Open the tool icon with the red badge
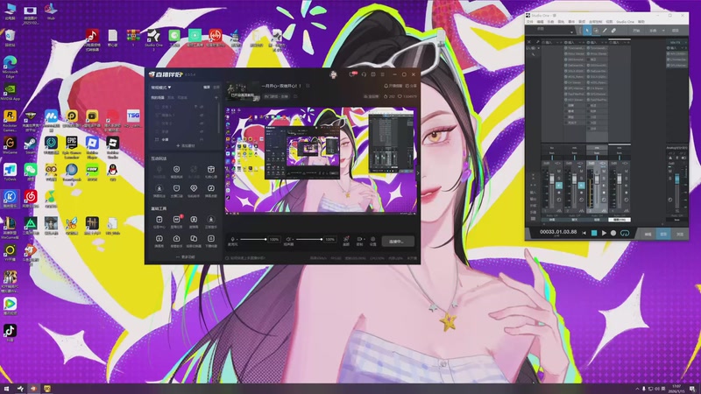The height and width of the screenshot is (394, 701). (x=177, y=220)
